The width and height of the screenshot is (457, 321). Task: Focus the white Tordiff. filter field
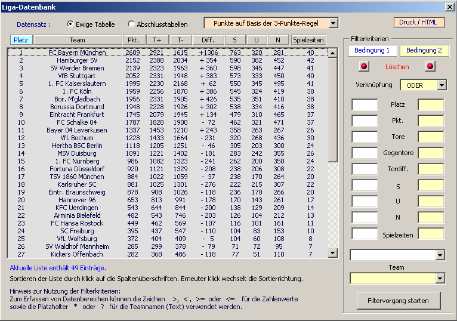point(365,169)
